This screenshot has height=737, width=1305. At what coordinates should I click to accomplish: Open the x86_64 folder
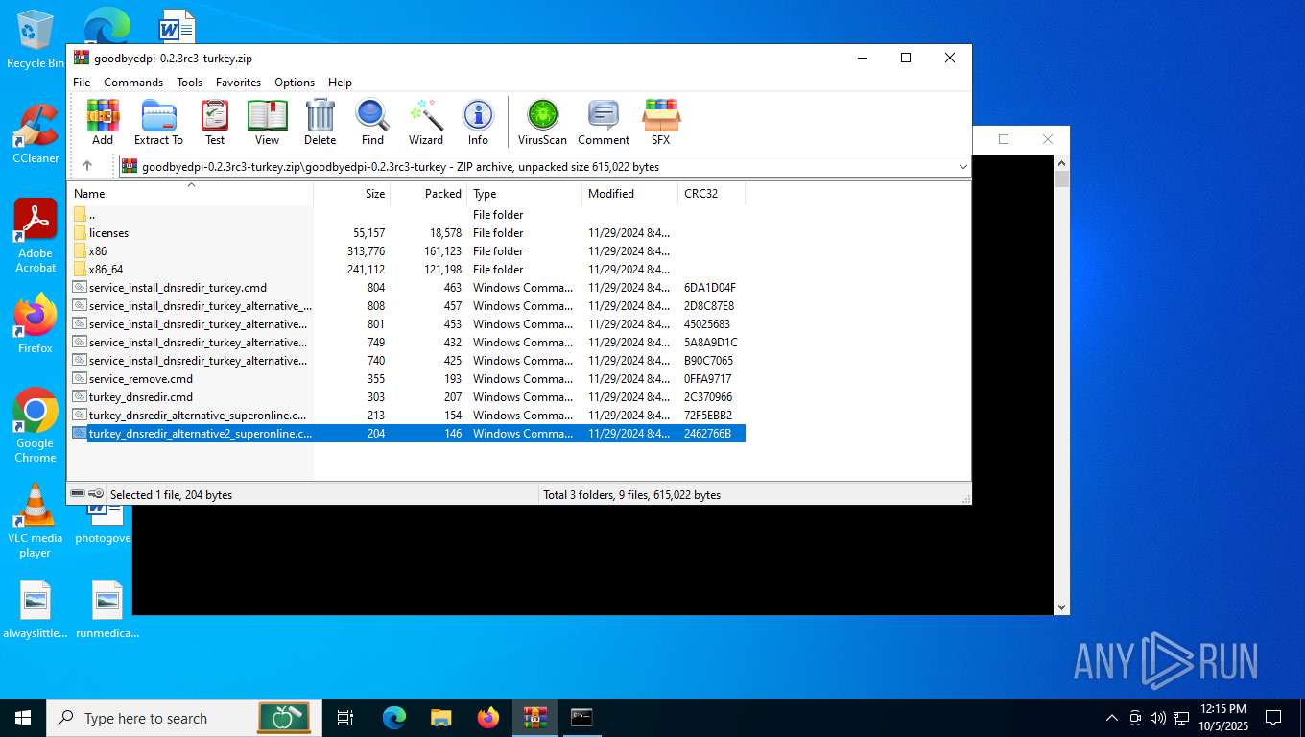click(106, 270)
